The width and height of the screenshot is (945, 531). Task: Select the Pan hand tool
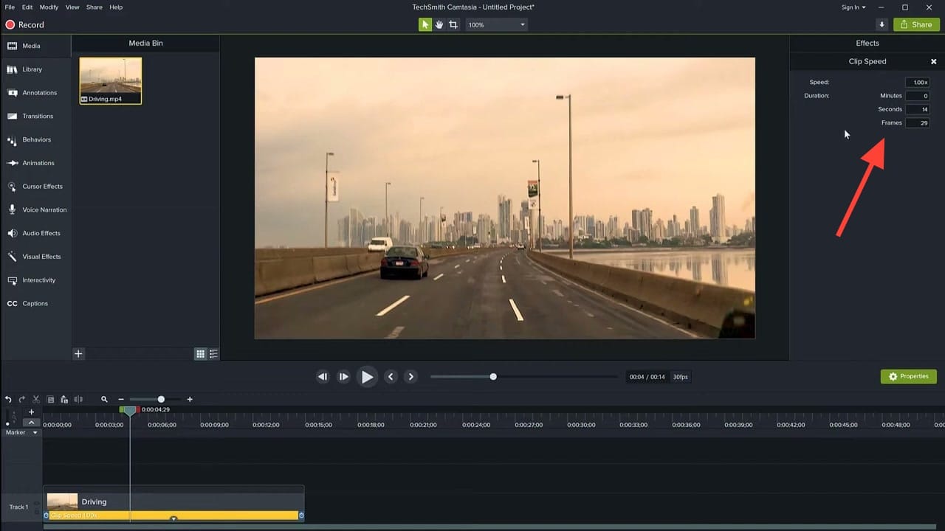pos(439,24)
